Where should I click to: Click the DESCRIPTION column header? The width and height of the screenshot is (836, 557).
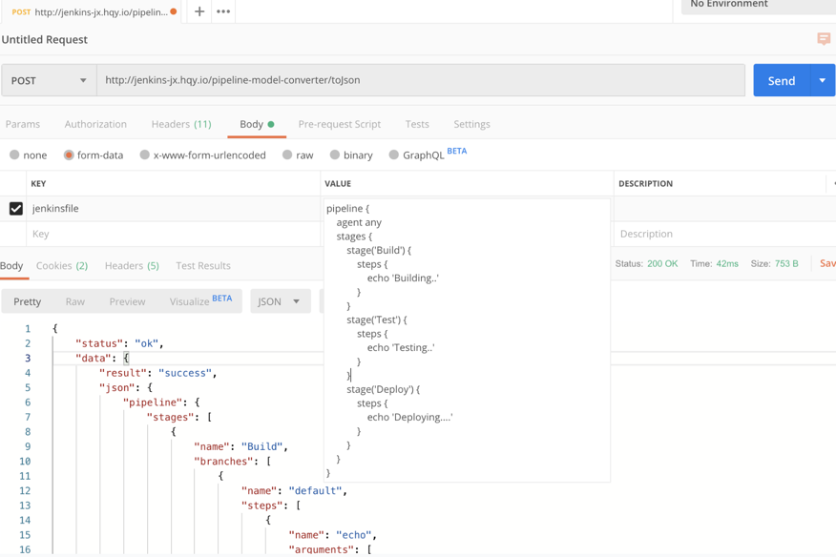(646, 184)
